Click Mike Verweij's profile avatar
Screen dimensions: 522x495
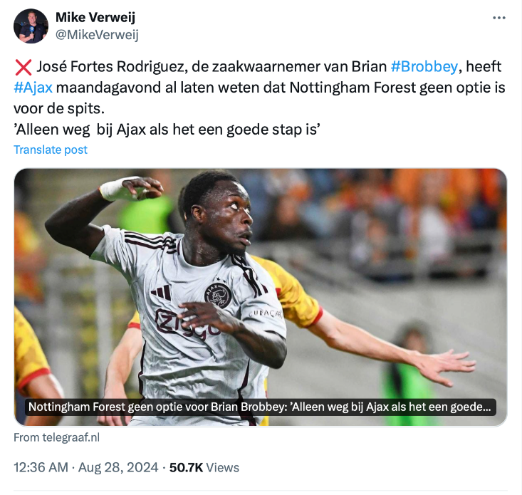(x=31, y=26)
